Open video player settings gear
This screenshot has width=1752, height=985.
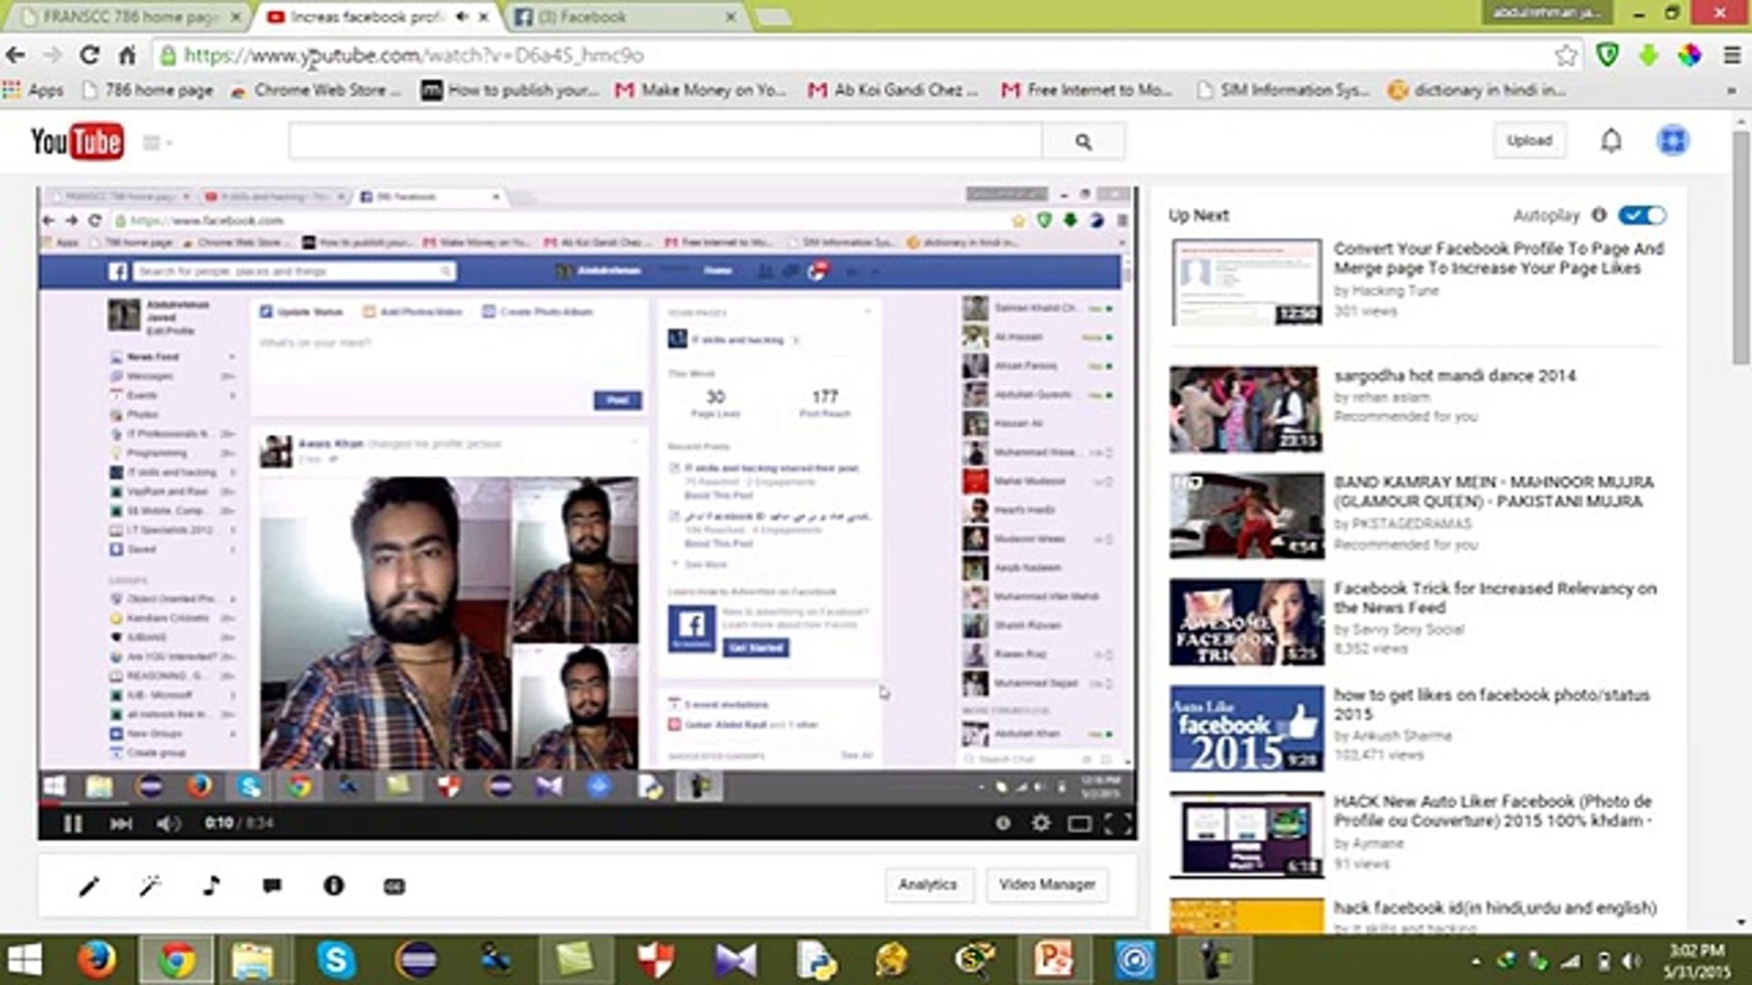tap(1040, 823)
